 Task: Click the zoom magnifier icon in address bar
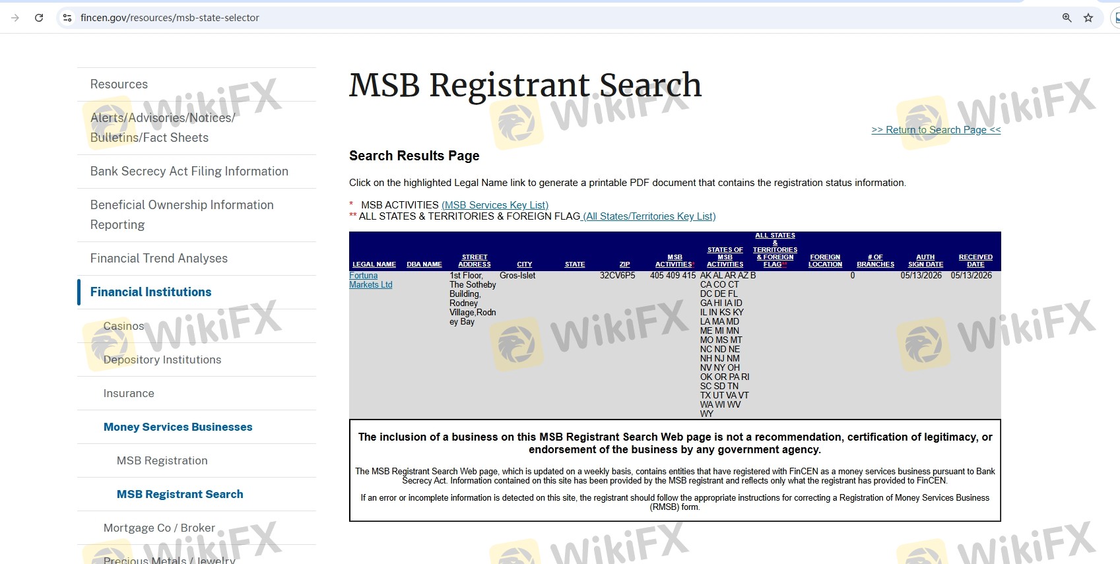coord(1067,18)
